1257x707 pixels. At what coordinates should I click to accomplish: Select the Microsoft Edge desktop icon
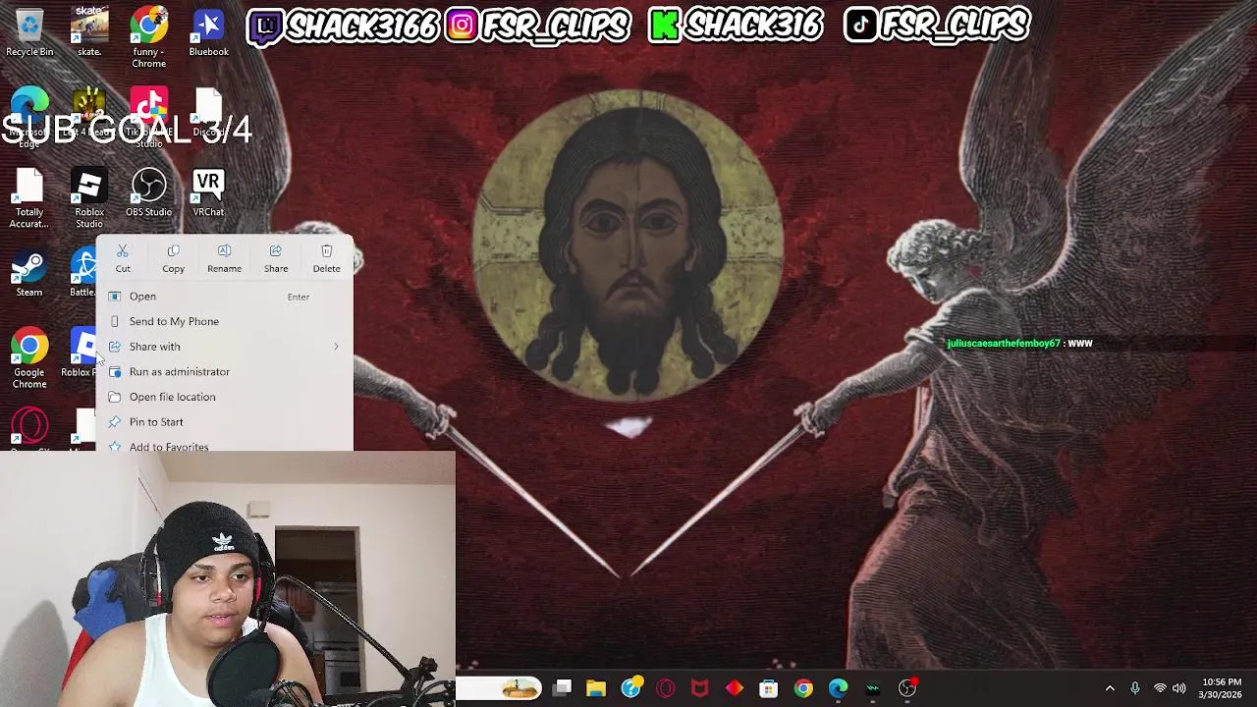point(29,118)
